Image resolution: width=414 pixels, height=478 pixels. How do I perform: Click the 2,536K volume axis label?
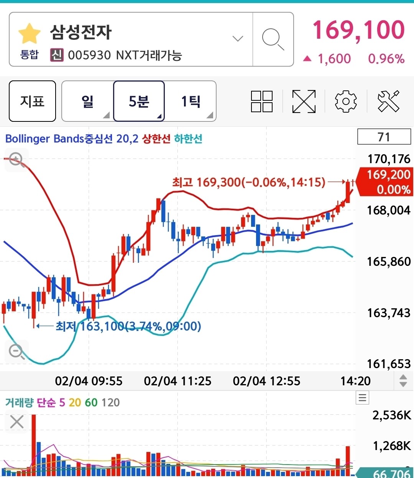click(392, 415)
